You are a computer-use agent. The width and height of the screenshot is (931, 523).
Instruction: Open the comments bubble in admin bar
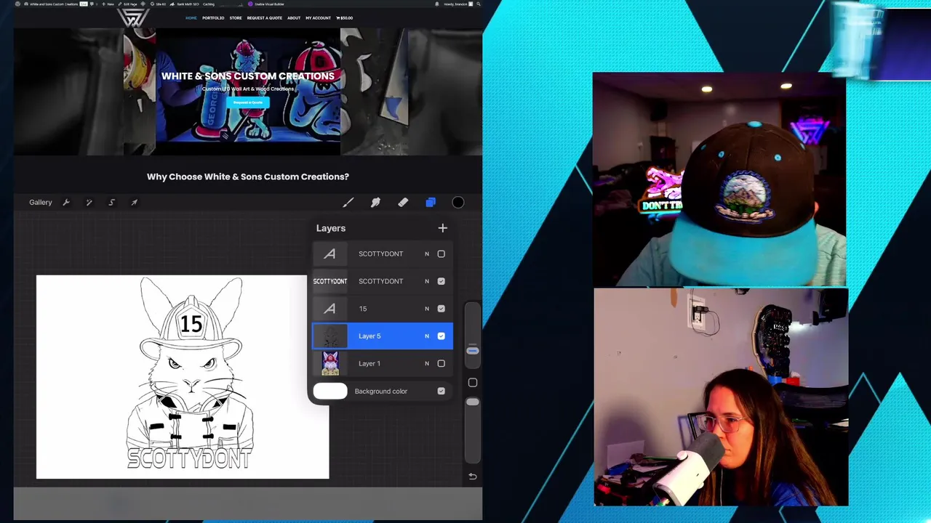(x=92, y=4)
